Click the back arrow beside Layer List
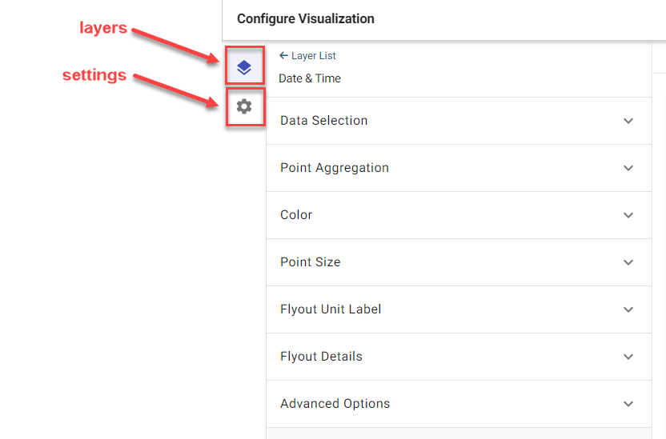The image size is (666, 439). [283, 55]
